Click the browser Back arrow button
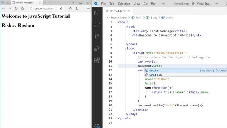The image size is (227, 128). 4,9
